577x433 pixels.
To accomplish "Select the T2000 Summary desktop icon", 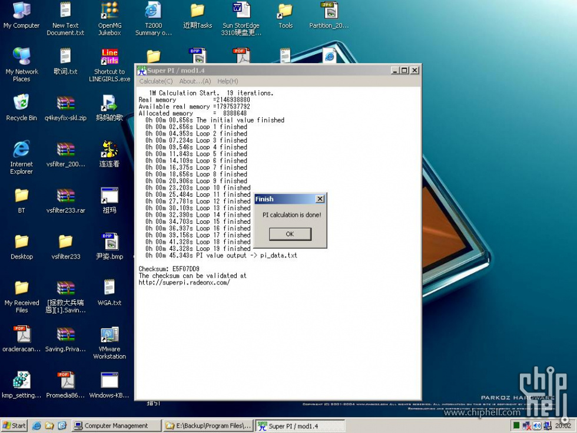I will (x=153, y=19).
